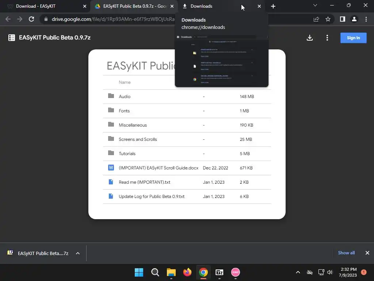Open Drive more actions menu
374x281 pixels.
[327, 38]
